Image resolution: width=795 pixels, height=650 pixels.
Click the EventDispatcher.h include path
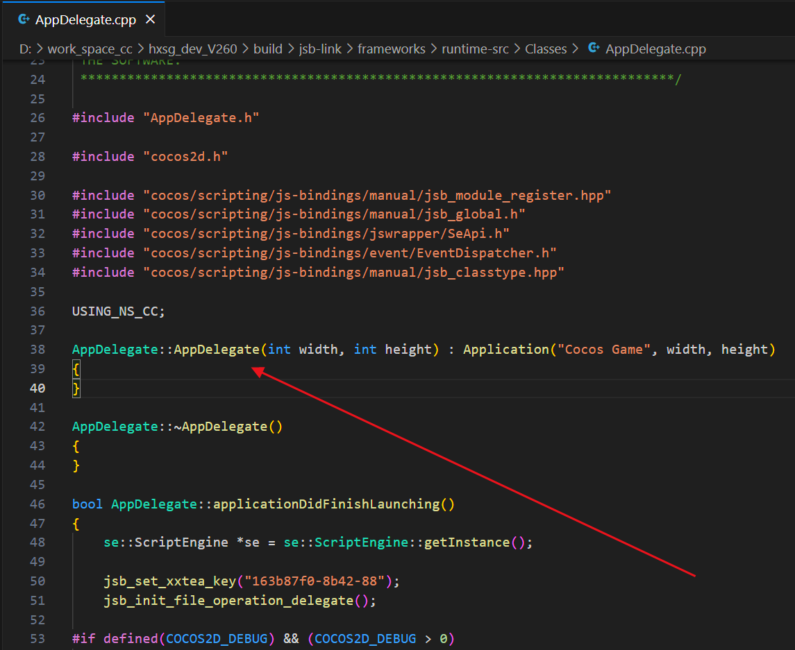pyautogui.click(x=350, y=253)
